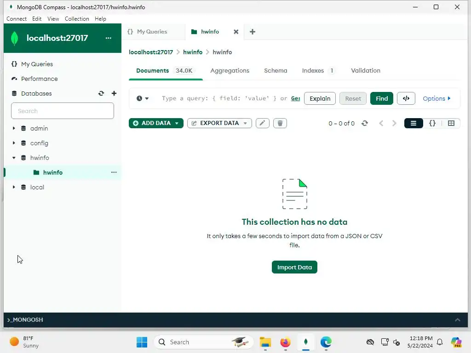Click the delete documents trash icon
This screenshot has height=353, width=471.
click(280, 123)
